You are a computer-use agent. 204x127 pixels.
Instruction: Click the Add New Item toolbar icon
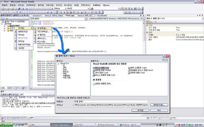8,8
